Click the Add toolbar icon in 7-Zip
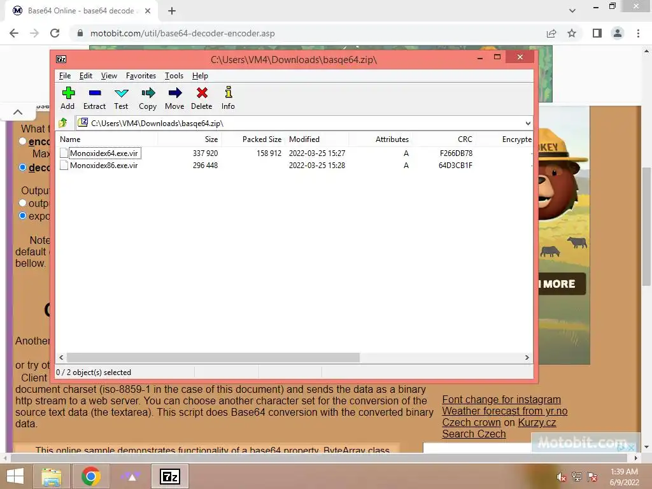The width and height of the screenshot is (652, 489). pyautogui.click(x=67, y=93)
